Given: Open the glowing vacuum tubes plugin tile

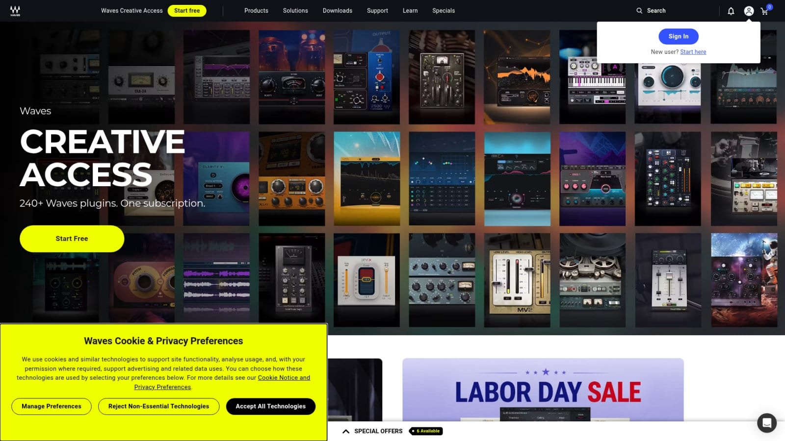Looking at the screenshot, I should tap(292, 77).
